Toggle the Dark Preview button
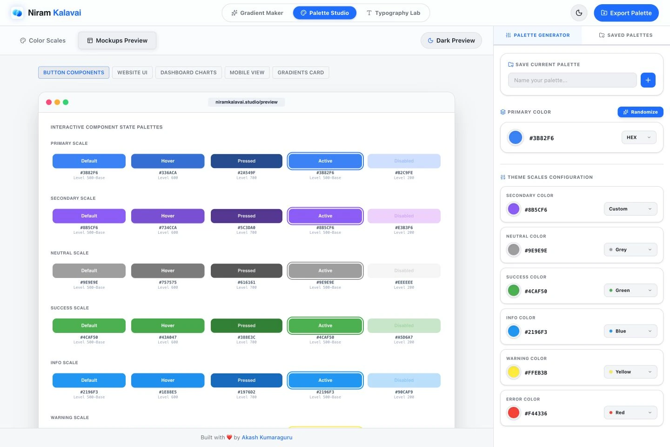This screenshot has width=670, height=447. [x=451, y=41]
